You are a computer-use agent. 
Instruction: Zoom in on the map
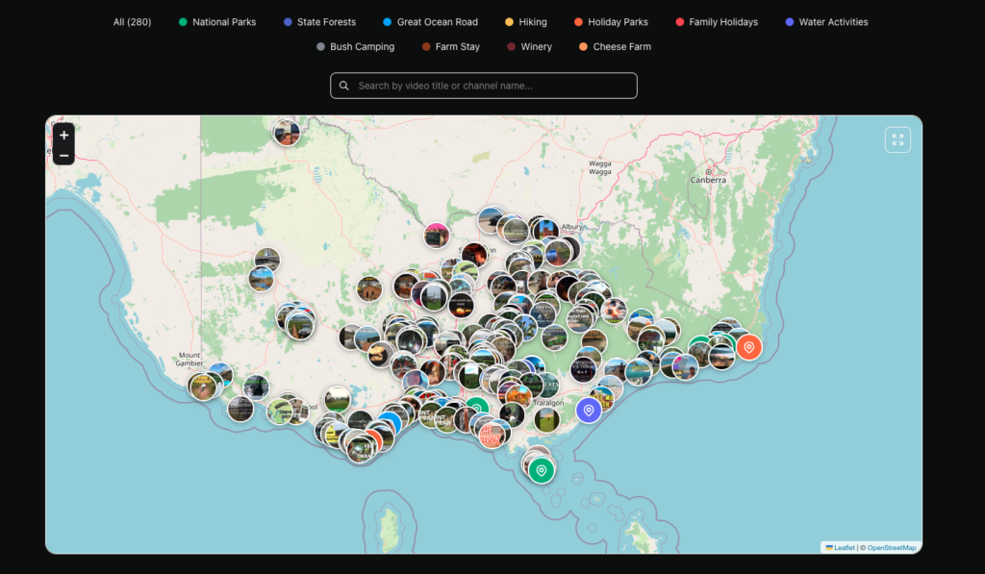click(63, 135)
